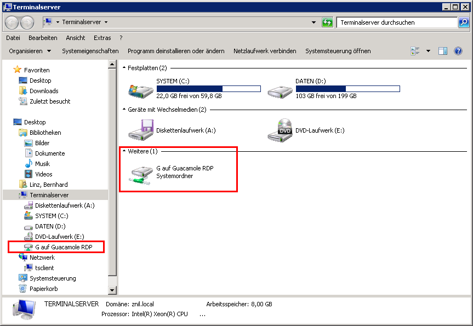Screen dimensions: 473x326
Task: Toggle the preview pane icon
Action: tap(443, 51)
